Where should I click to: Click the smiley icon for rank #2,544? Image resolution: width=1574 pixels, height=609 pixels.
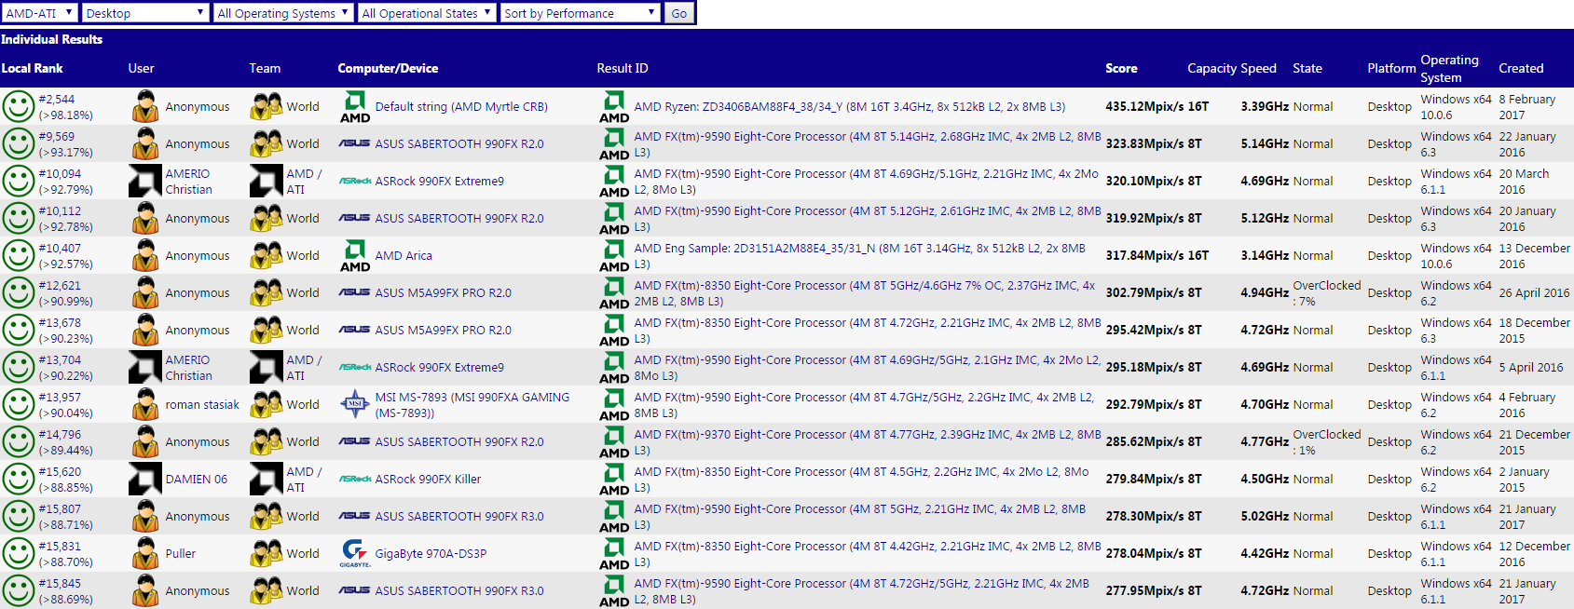click(18, 106)
